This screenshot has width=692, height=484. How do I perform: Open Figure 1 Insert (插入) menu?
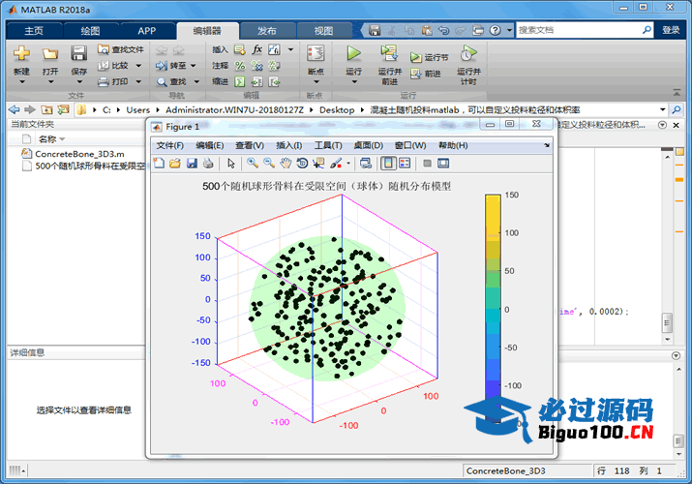pos(289,145)
